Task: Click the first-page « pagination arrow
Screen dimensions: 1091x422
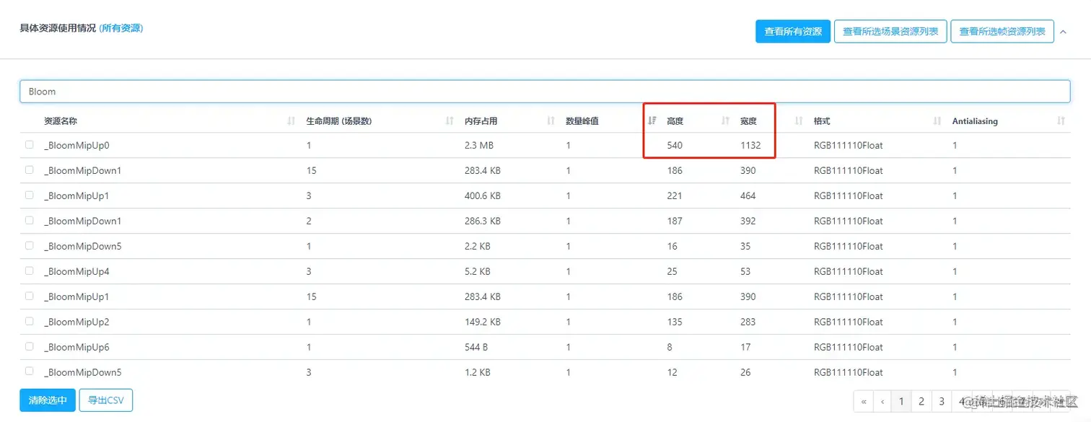Action: [x=864, y=400]
